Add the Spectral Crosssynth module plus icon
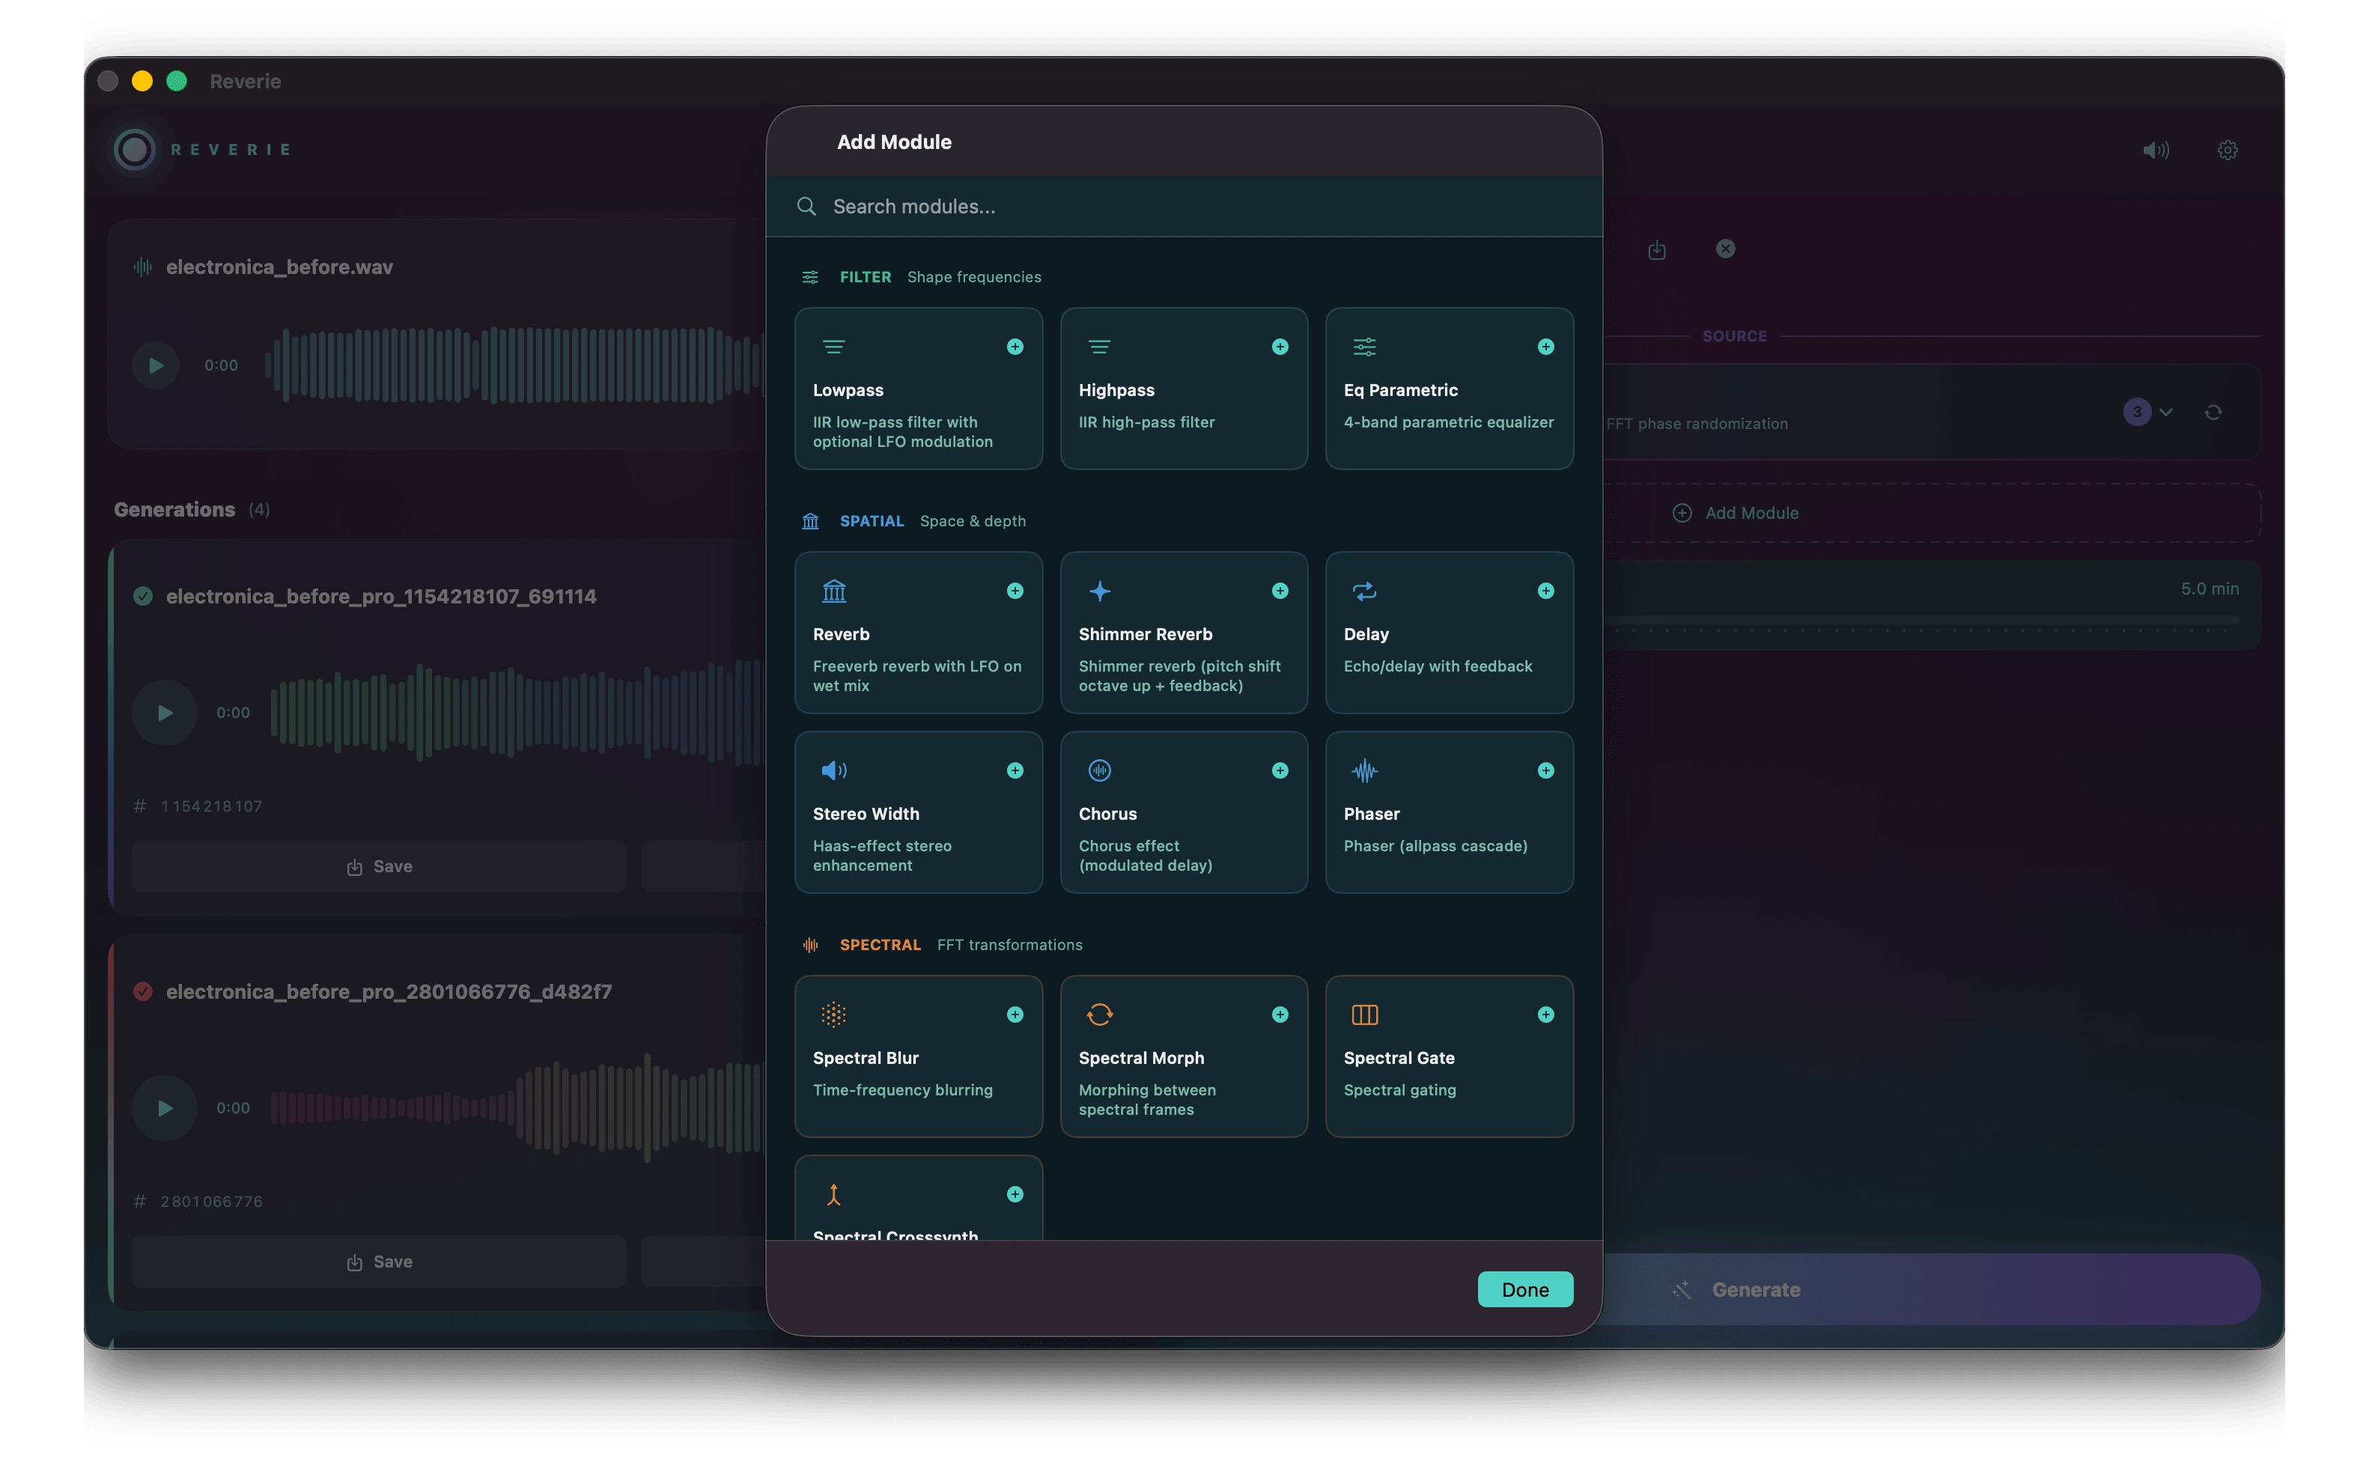Viewport: 2369px width, 1460px height. (x=1015, y=1194)
